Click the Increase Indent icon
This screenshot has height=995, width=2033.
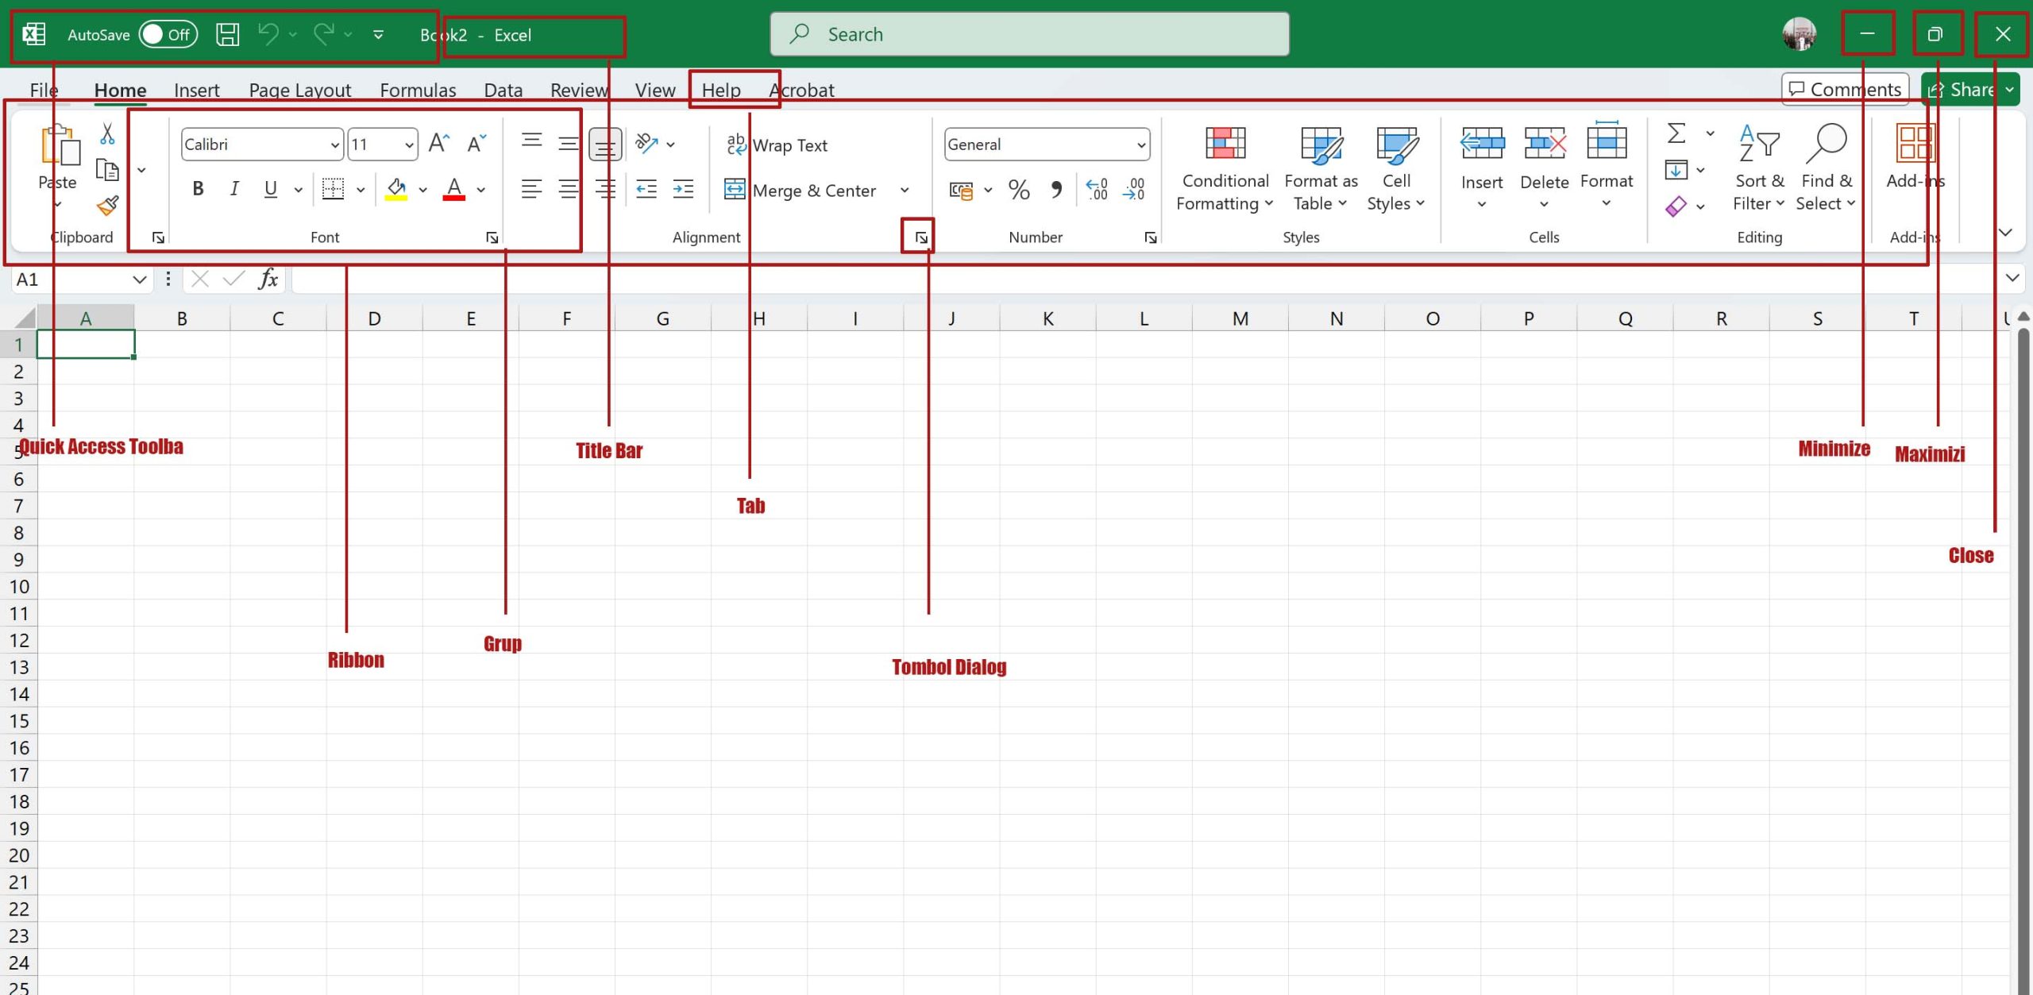(x=683, y=189)
